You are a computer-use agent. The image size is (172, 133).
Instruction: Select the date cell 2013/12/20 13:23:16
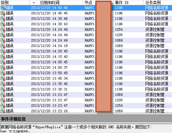pos(49,111)
